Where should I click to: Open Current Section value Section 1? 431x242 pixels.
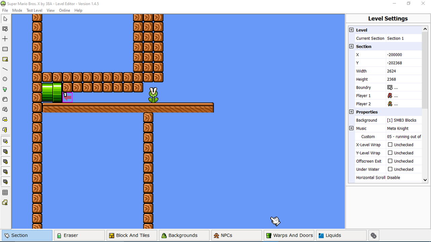tap(404, 38)
